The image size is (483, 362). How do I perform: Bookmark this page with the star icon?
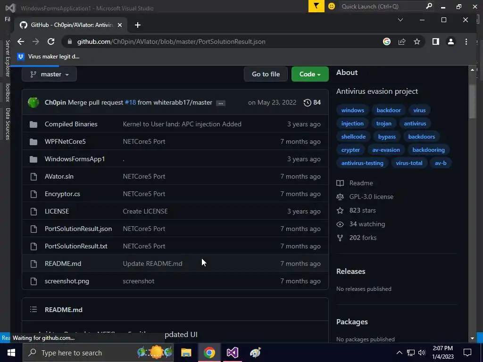click(x=417, y=41)
